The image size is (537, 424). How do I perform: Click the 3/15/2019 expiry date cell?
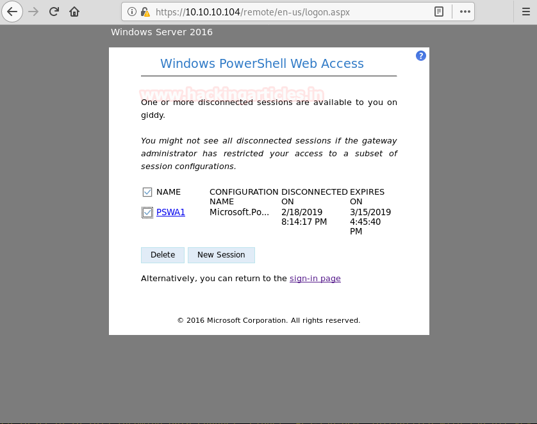370,222
